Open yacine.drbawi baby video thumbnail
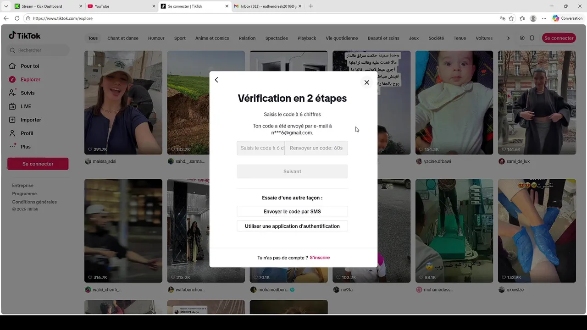The width and height of the screenshot is (587, 330). click(454, 103)
